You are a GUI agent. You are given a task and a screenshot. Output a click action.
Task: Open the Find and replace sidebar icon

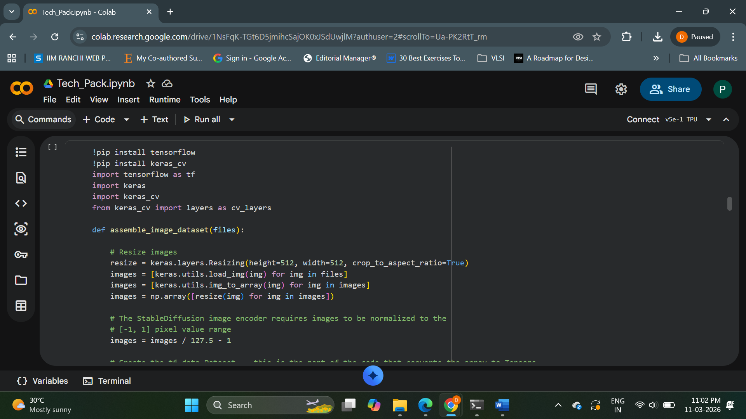click(x=21, y=178)
